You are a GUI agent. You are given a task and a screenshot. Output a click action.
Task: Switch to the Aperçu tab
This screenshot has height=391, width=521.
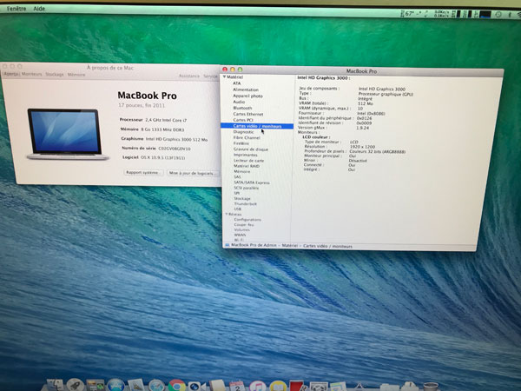point(11,74)
